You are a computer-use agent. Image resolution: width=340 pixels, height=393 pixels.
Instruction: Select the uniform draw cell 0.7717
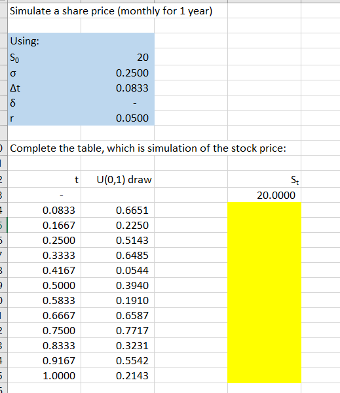coord(117,330)
